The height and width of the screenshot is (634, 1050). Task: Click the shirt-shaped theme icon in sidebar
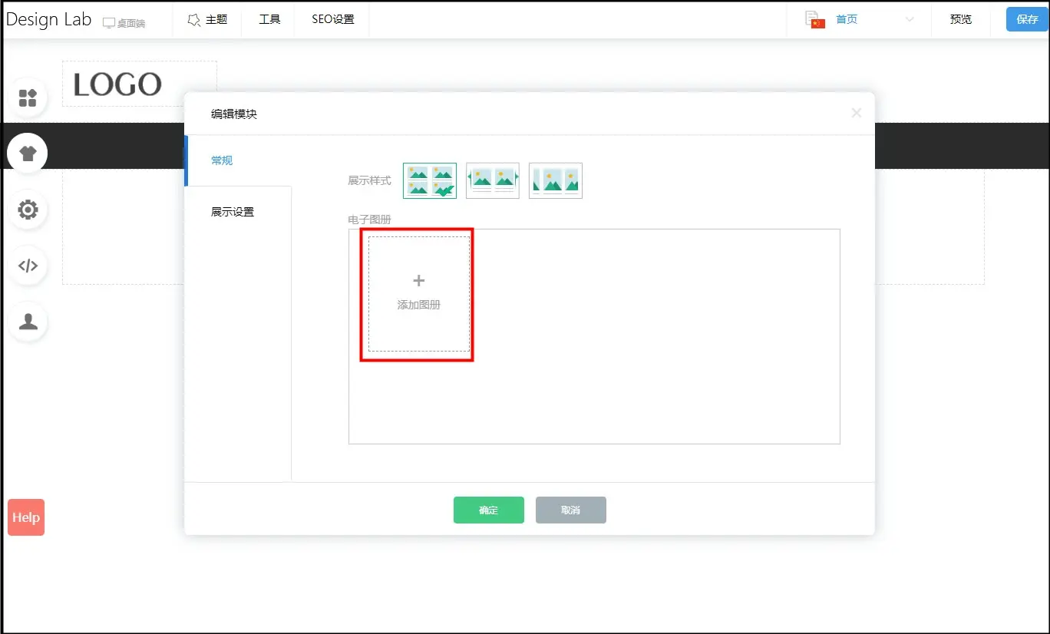click(x=28, y=153)
